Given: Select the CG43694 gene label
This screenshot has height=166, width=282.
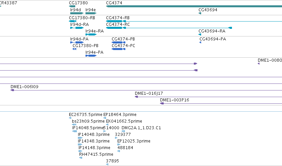Looking at the screenshot, I should (x=208, y=10).
